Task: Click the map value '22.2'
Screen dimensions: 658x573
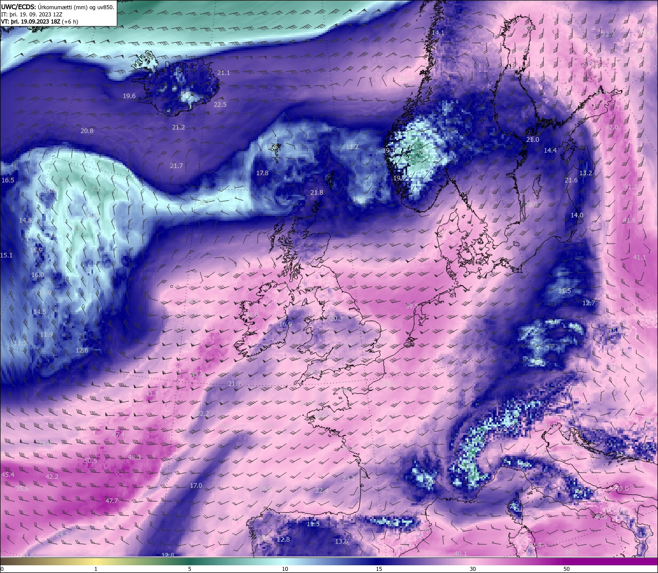Action: point(203,414)
